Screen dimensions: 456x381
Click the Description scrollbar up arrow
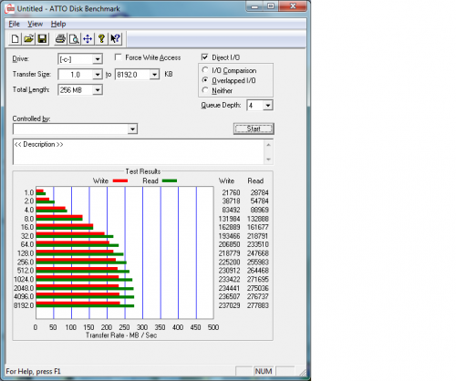268,145
